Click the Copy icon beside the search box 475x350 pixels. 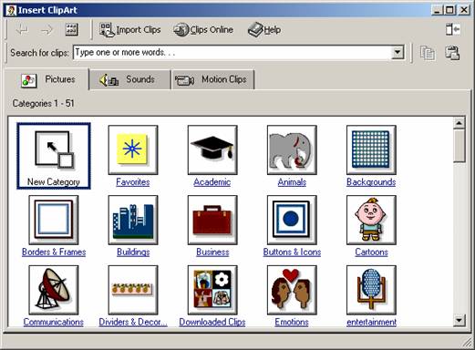428,53
